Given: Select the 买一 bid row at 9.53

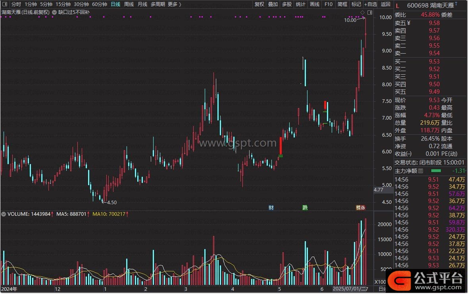Looking at the screenshot, I should pos(431,61).
